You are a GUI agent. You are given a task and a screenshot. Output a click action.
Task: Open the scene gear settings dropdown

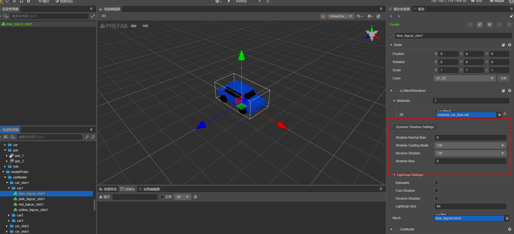pos(370,17)
